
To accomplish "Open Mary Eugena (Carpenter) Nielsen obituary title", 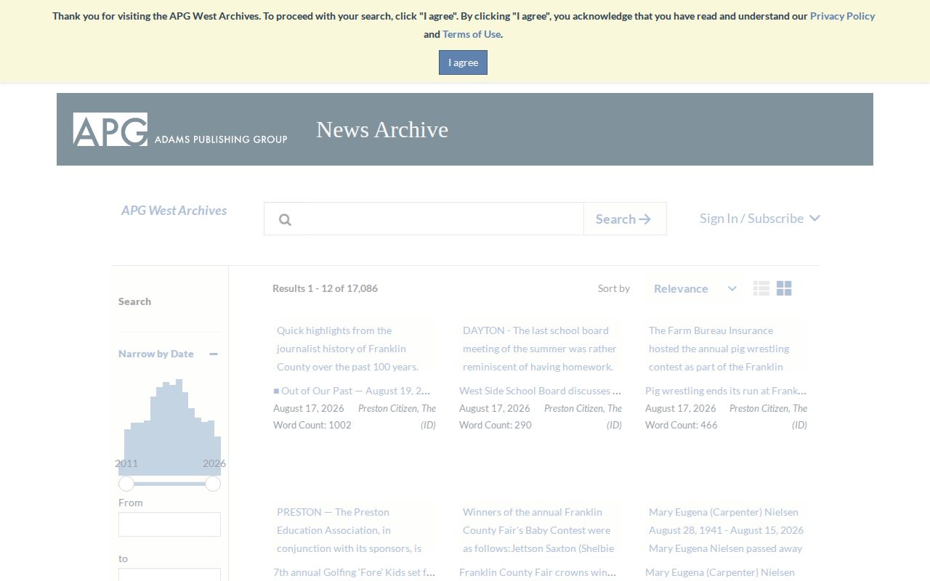I will click(x=720, y=572).
